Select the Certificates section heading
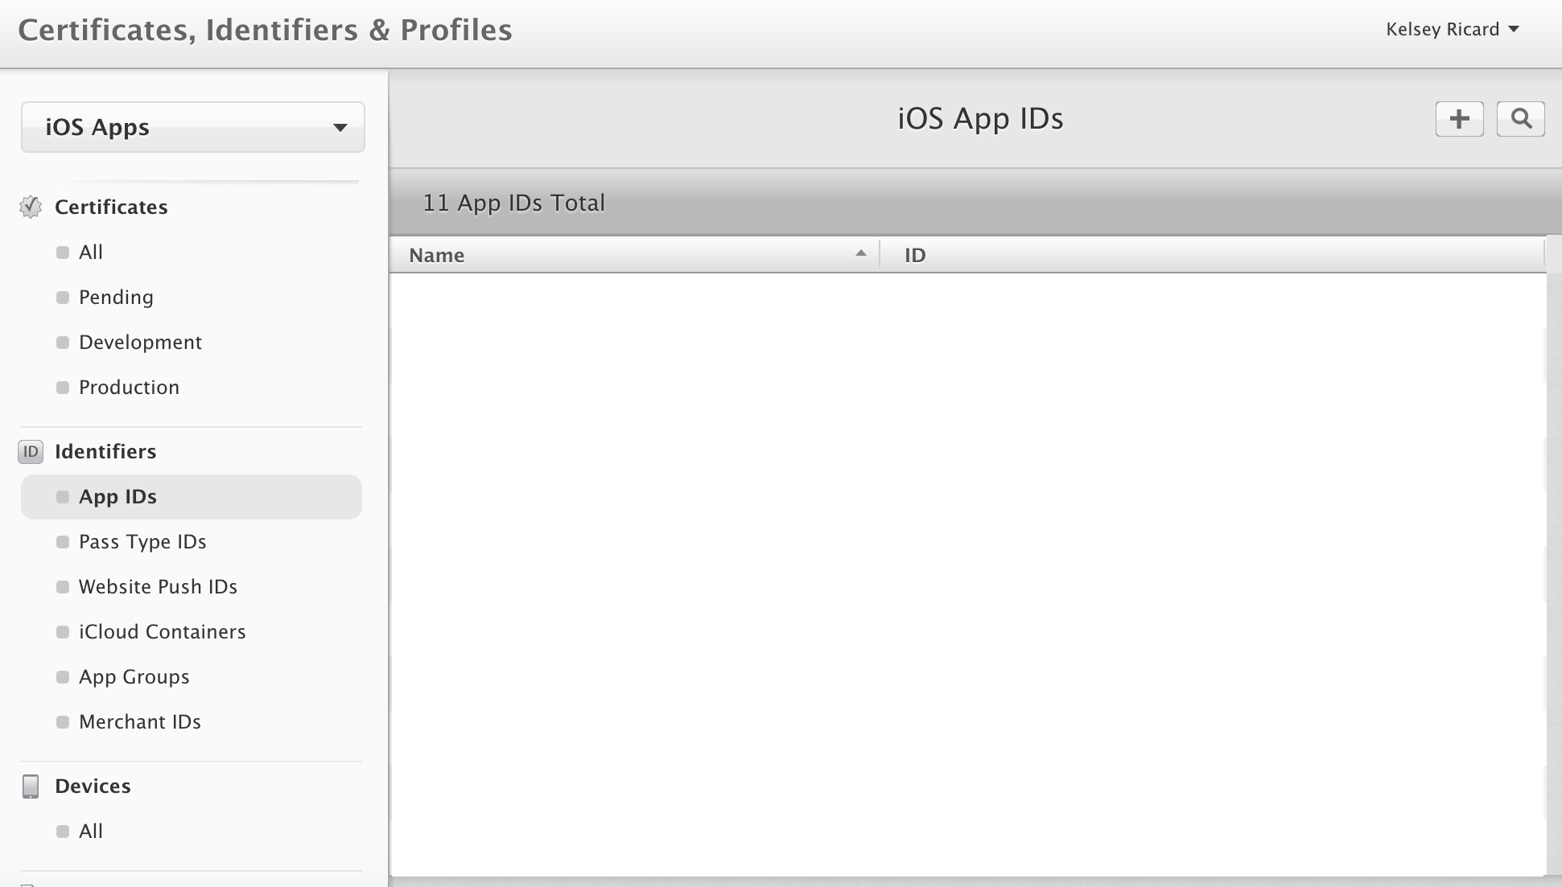Image resolution: width=1562 pixels, height=887 pixels. click(x=111, y=207)
